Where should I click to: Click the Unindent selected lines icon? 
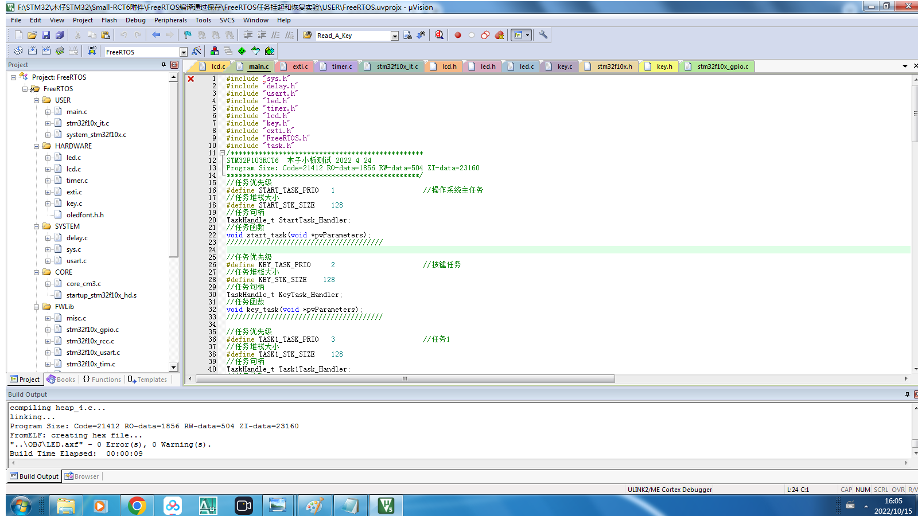point(262,35)
